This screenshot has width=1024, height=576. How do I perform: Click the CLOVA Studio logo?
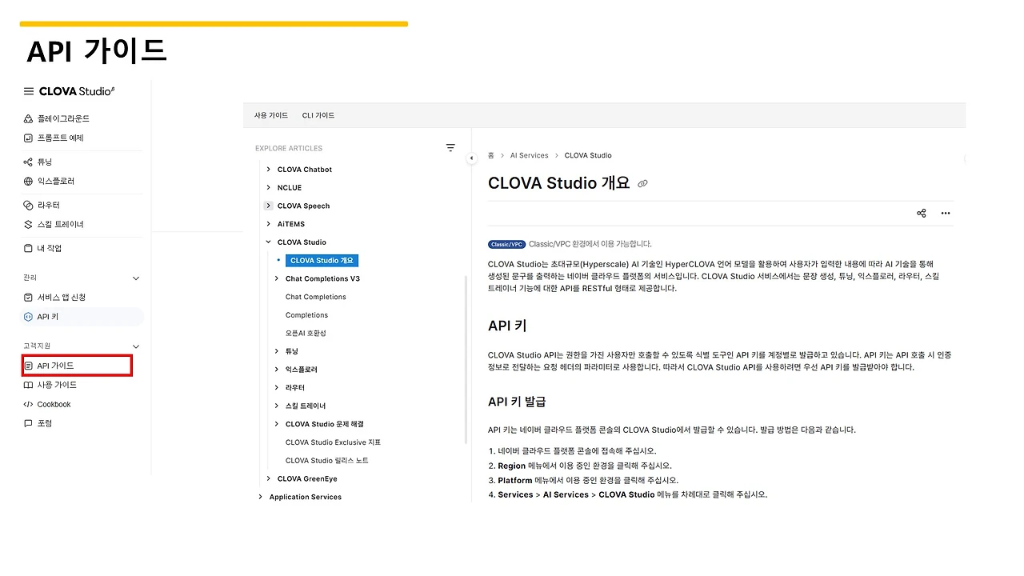click(x=77, y=91)
